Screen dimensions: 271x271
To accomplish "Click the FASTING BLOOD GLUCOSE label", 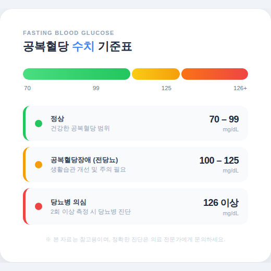I will tap(68, 33).
